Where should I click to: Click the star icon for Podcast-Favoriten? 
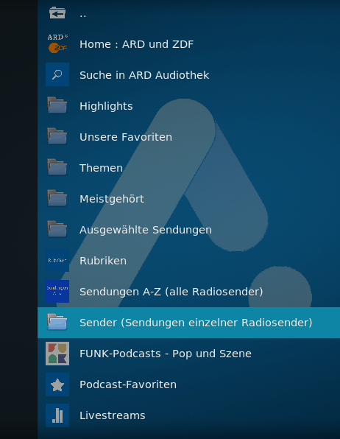(57, 384)
